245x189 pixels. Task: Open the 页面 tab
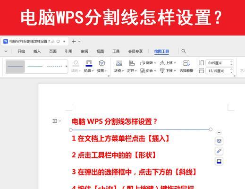point(53,51)
